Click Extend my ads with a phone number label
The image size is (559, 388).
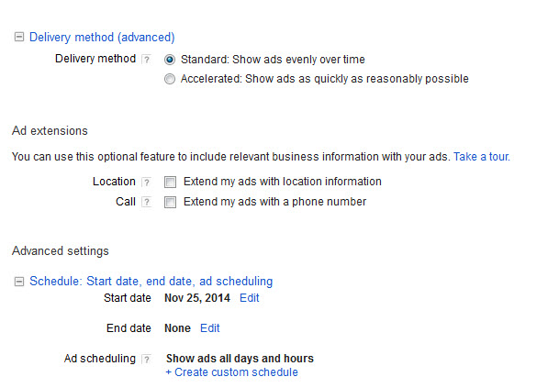(x=274, y=202)
